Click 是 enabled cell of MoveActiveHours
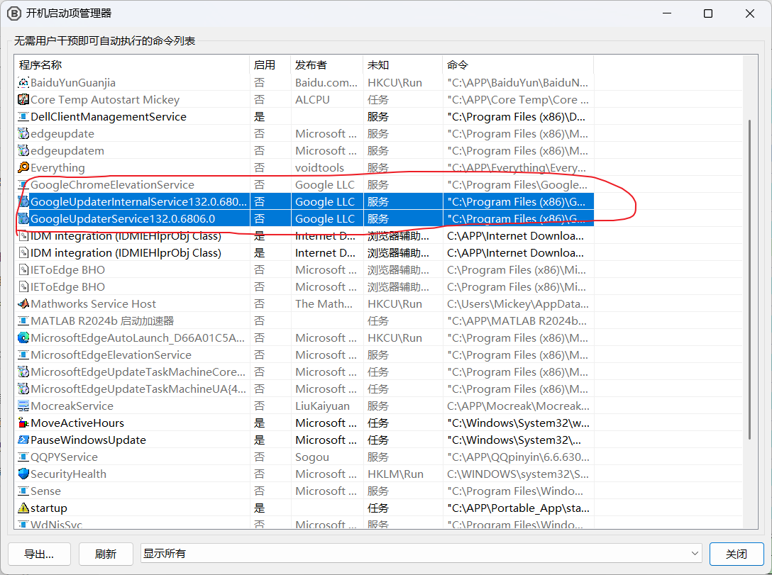This screenshot has width=772, height=575. [x=260, y=423]
